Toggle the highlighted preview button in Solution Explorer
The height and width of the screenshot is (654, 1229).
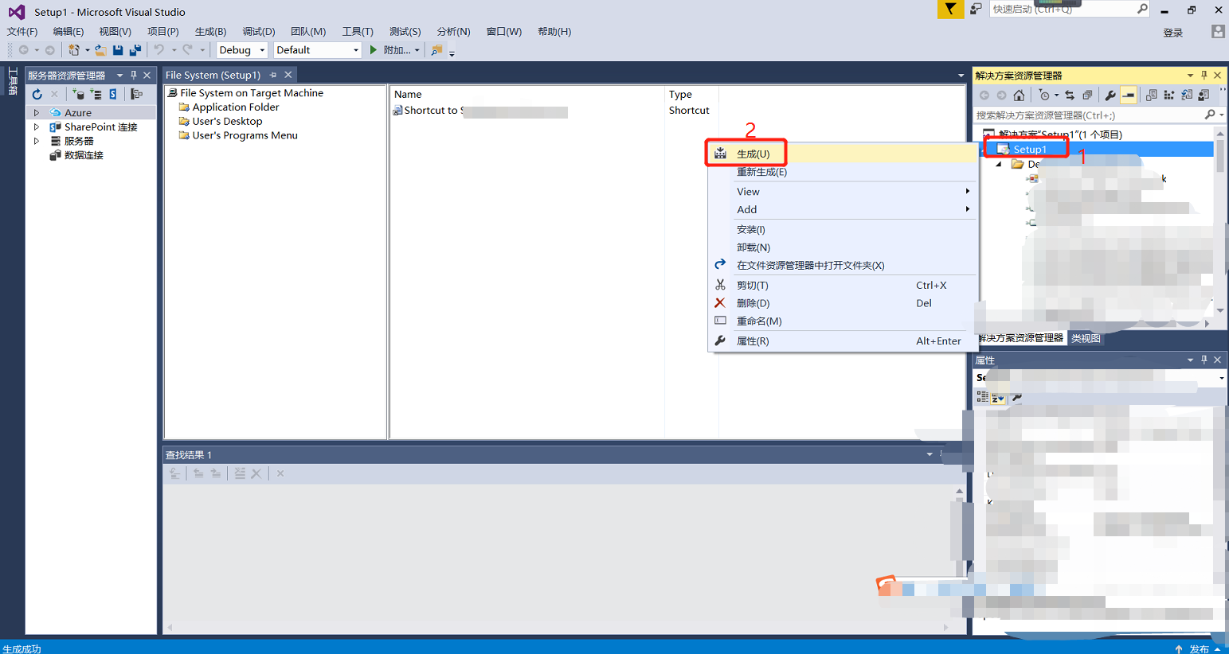tap(1129, 95)
